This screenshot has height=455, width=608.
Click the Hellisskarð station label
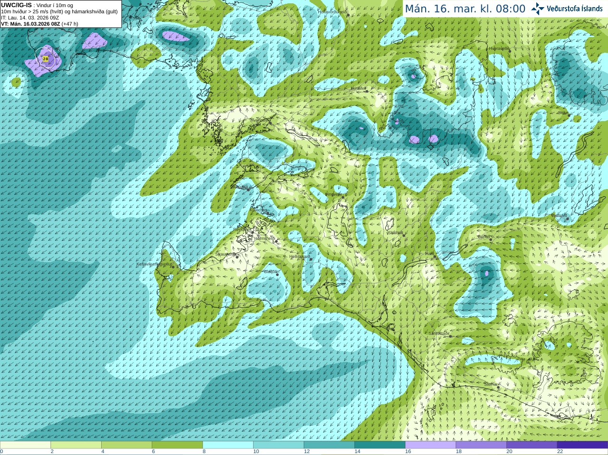tap(299, 256)
